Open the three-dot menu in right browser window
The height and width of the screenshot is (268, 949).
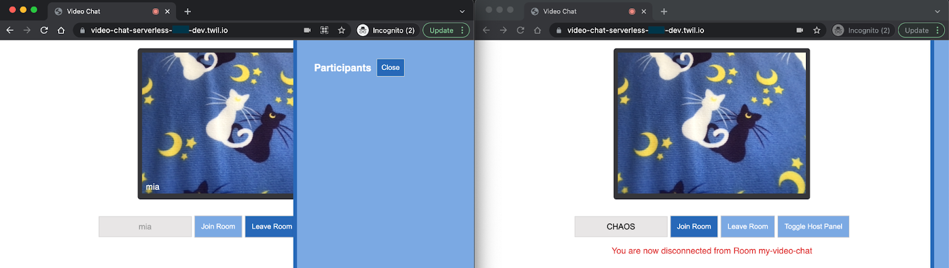[x=938, y=30]
